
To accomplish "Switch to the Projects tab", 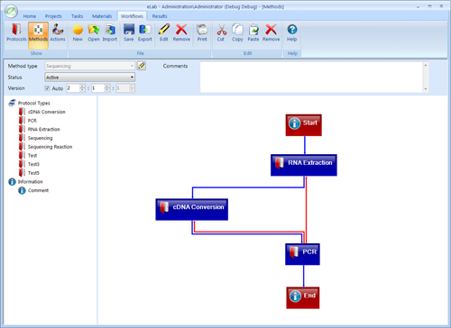I will (53, 16).
